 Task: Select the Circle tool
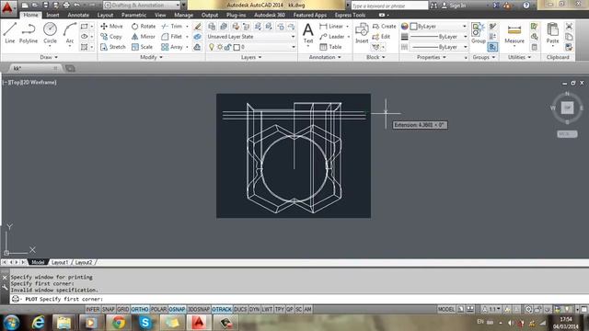tap(50, 33)
